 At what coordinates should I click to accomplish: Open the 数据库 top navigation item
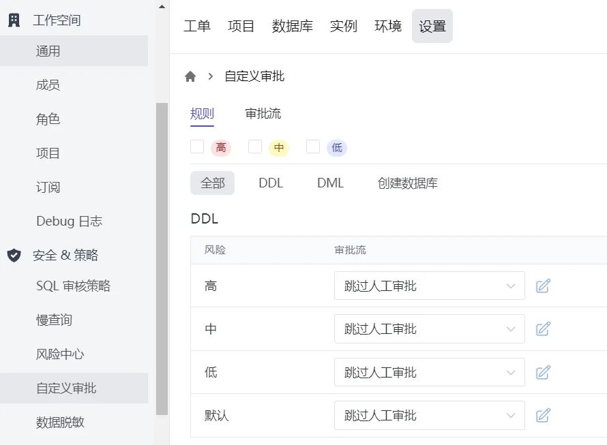click(293, 26)
